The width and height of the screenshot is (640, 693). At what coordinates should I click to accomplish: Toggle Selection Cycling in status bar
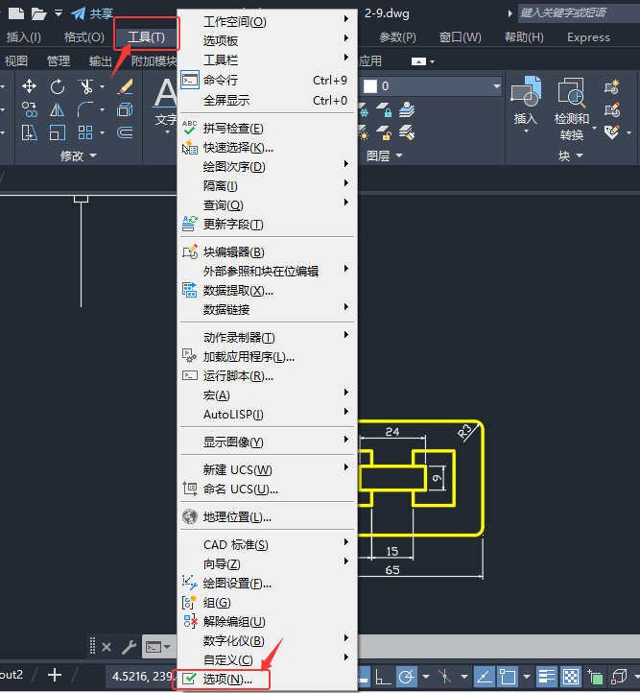[595, 676]
